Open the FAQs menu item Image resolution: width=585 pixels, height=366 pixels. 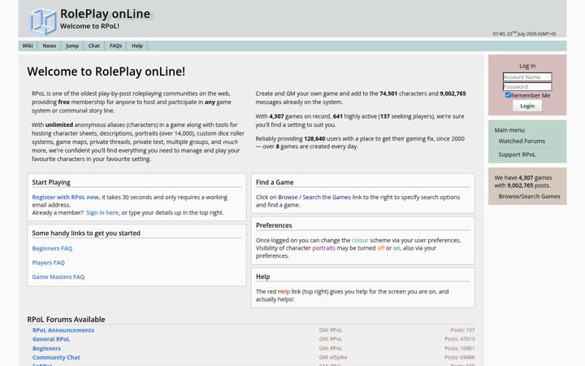coord(115,46)
